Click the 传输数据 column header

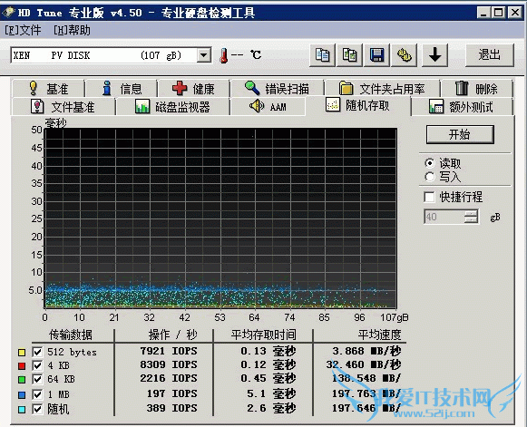pos(71,335)
